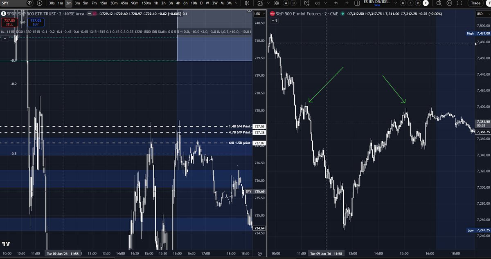Click the Redo arrow icon
Screen dimensions: 491x259
coord(347,3)
